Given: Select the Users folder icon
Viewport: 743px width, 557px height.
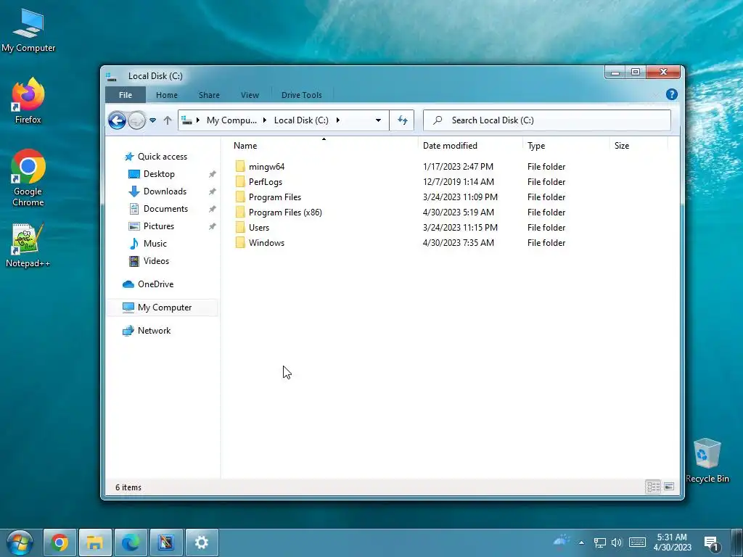Looking at the screenshot, I should click(x=240, y=227).
